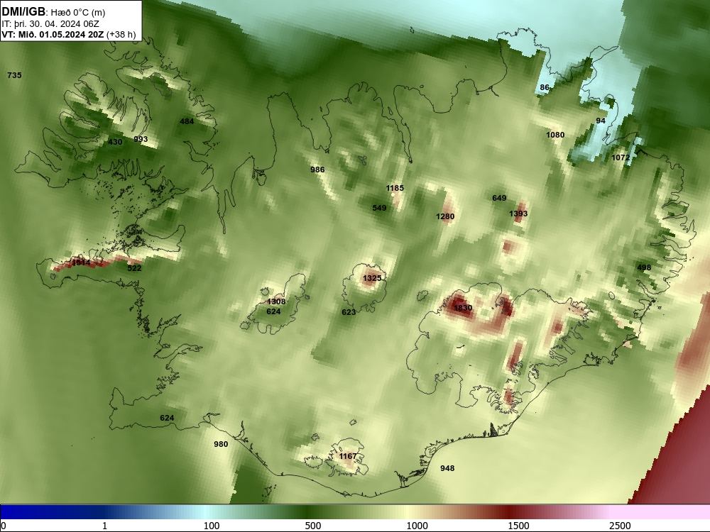
Task: Select the 980 offshore value
Action: (x=221, y=444)
